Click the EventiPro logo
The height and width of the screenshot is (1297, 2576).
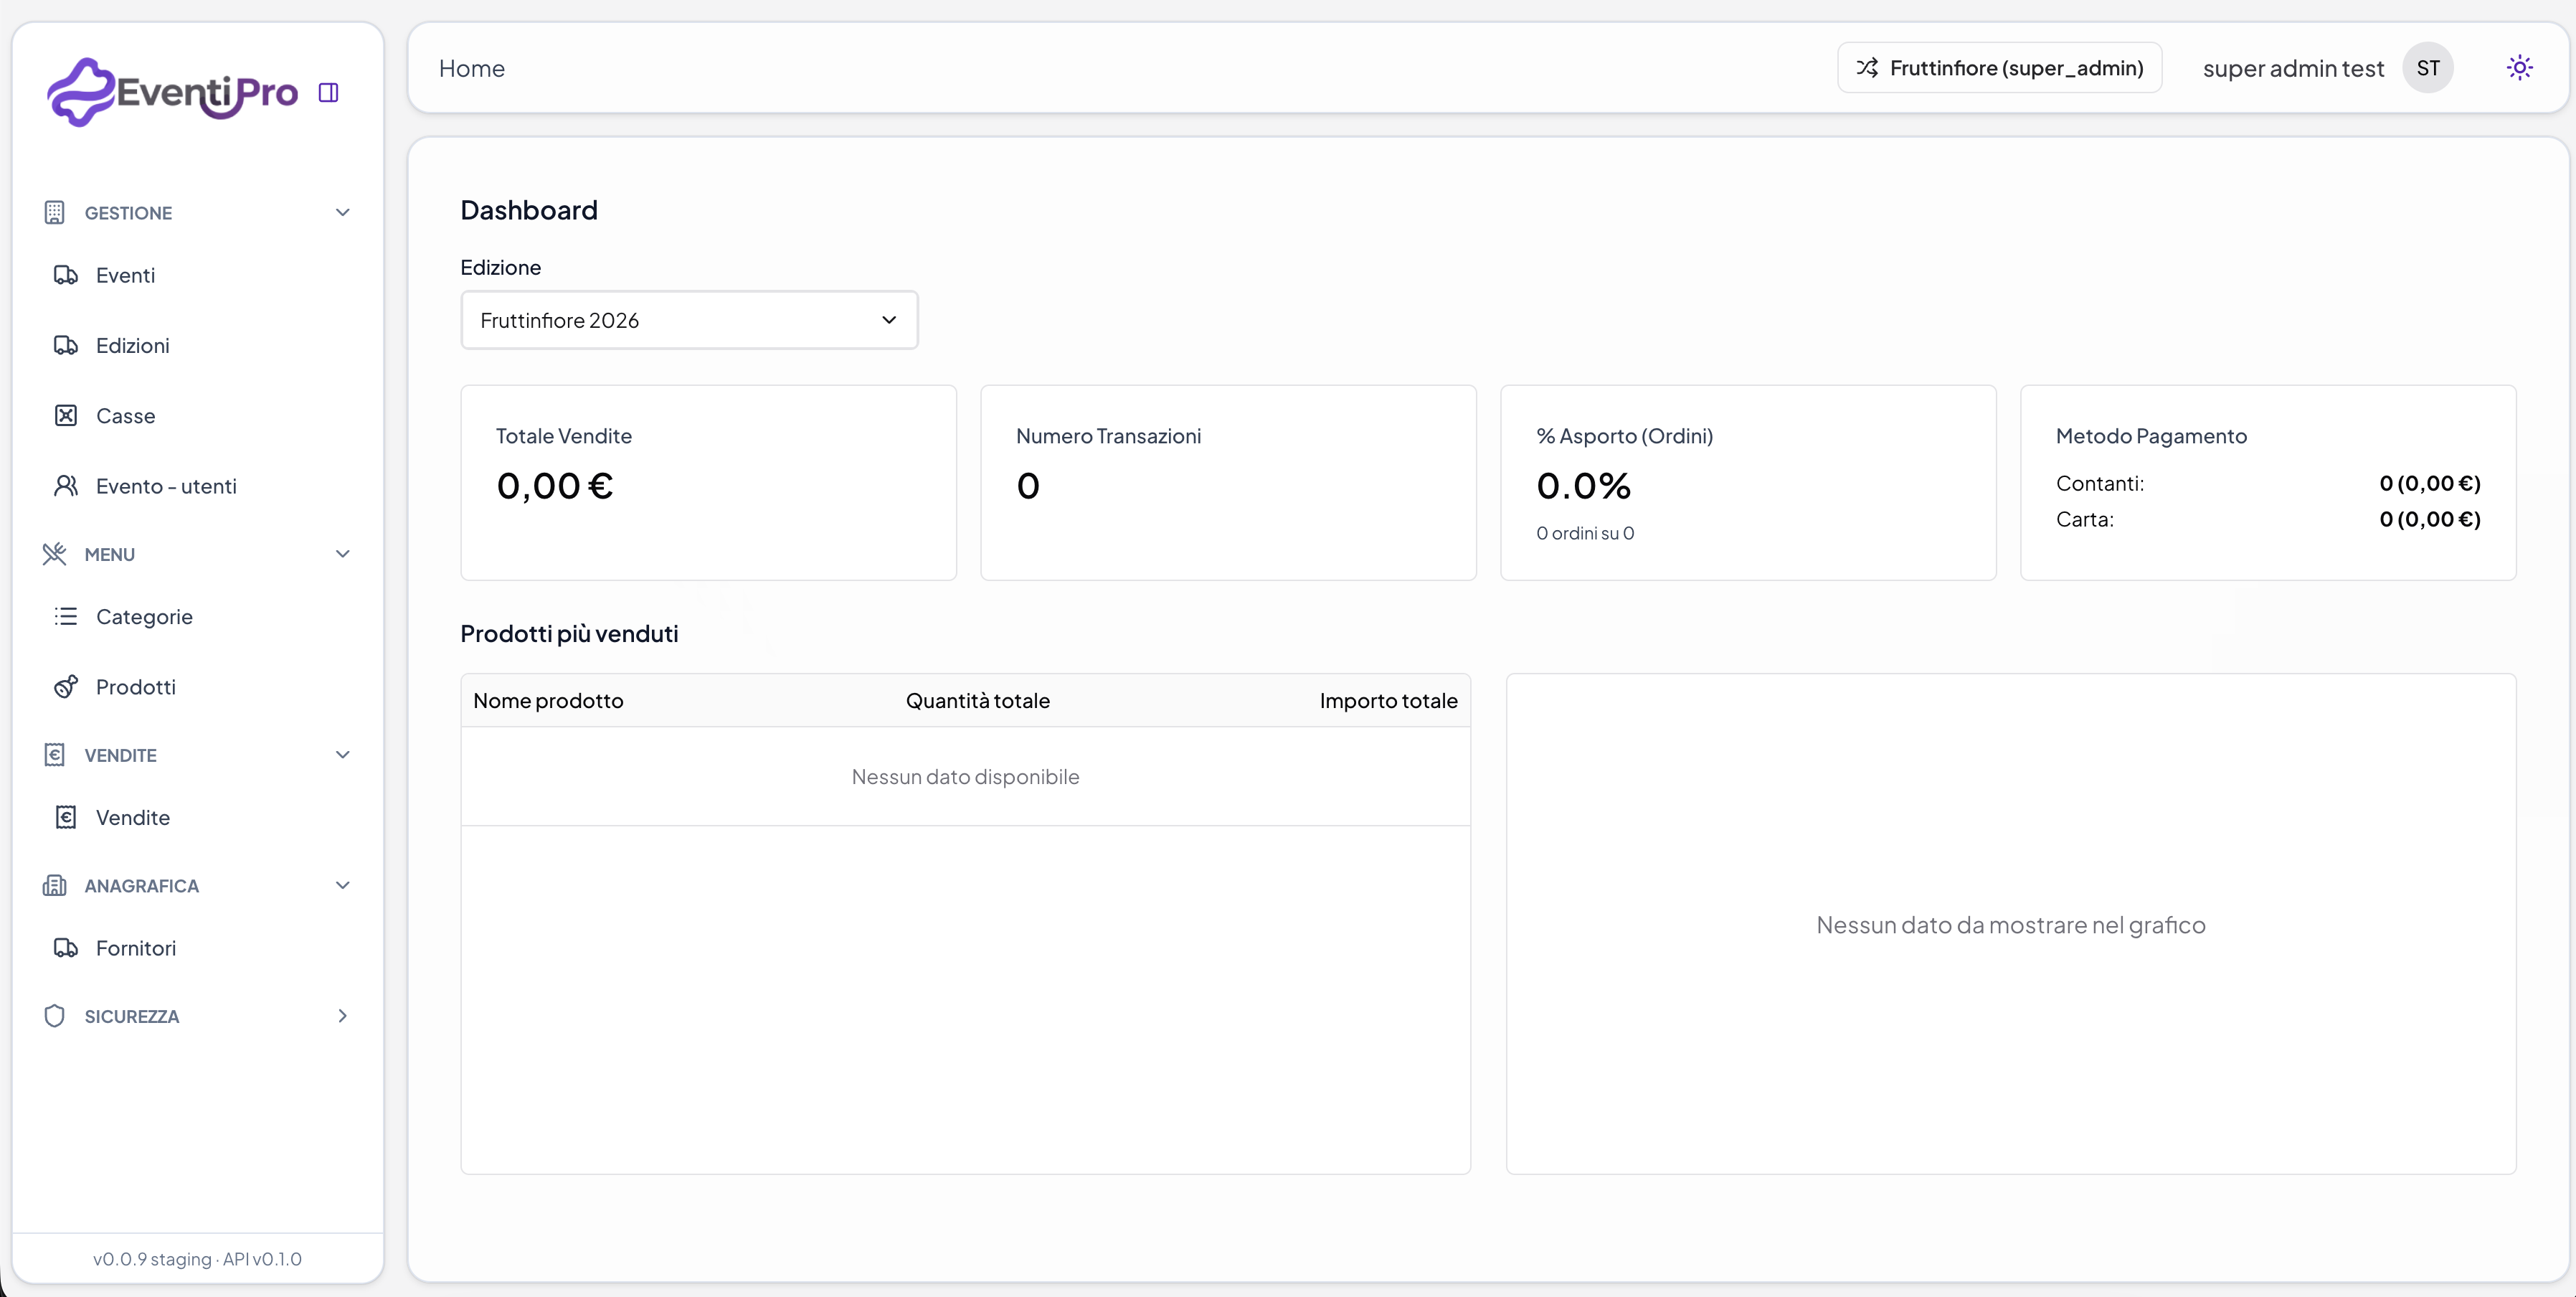pos(172,92)
